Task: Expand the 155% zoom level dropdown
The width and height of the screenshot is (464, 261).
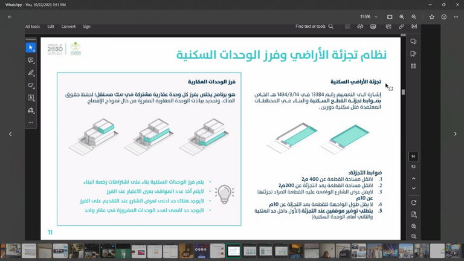Action: [x=368, y=17]
